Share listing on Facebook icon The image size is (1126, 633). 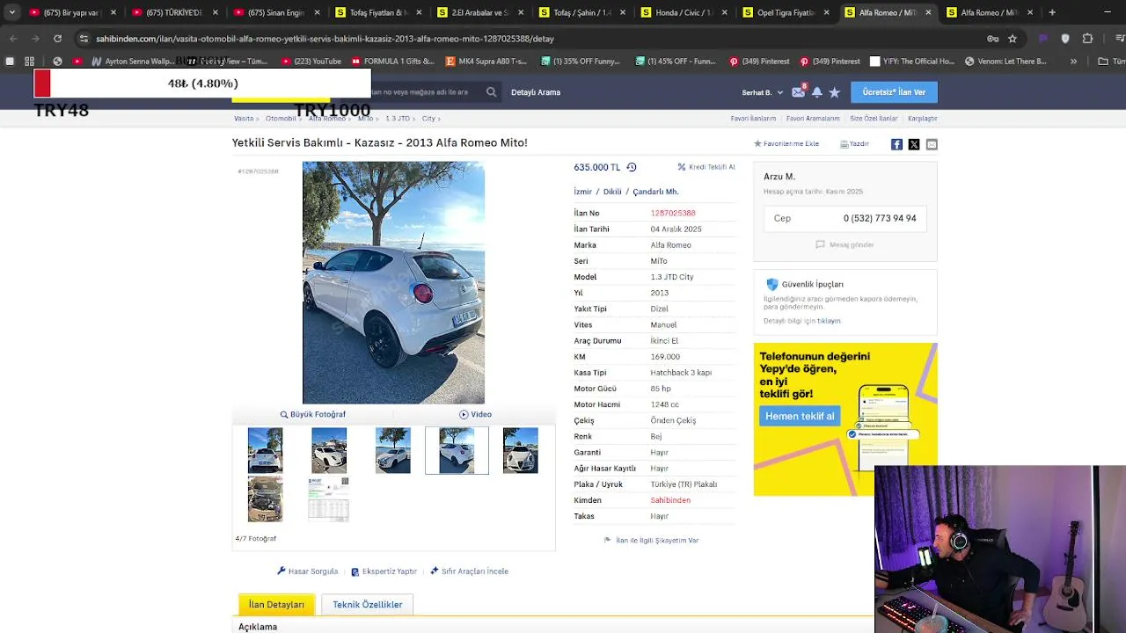point(896,144)
